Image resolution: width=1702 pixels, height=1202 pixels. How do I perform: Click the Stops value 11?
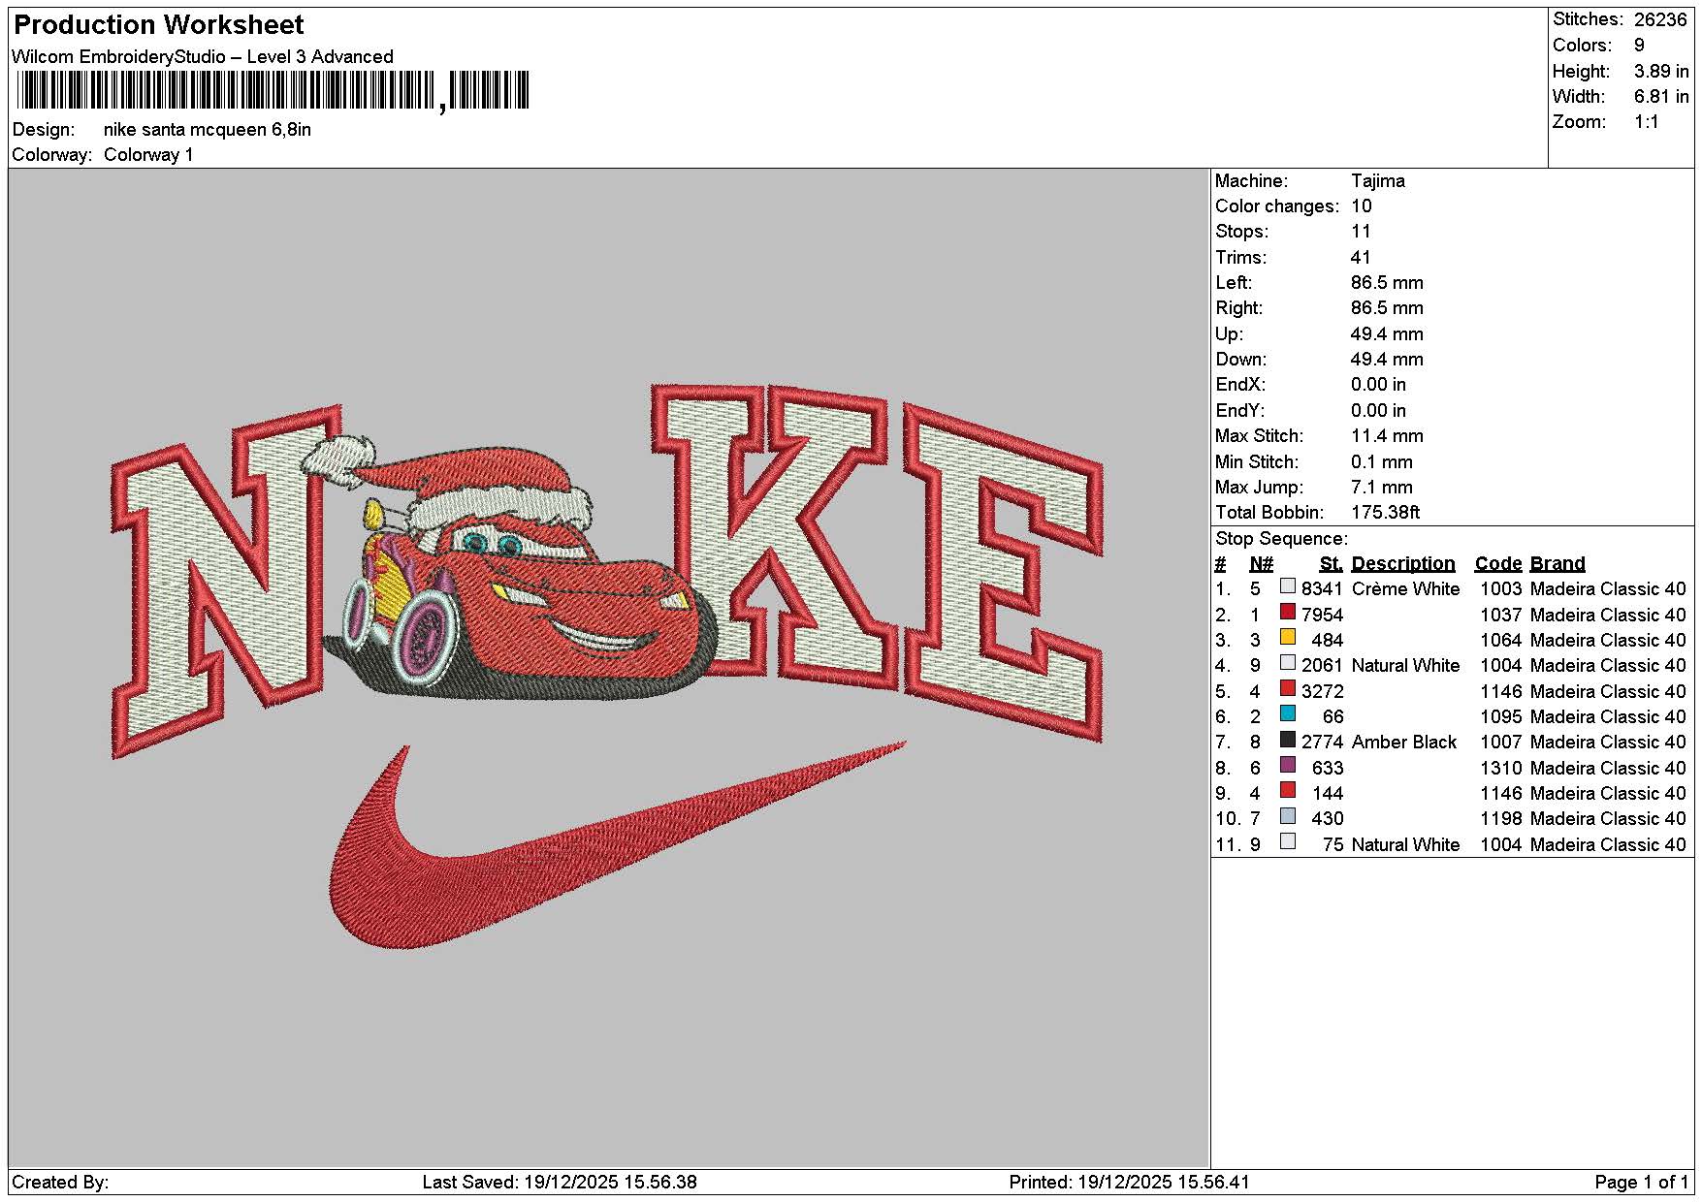tap(1361, 232)
